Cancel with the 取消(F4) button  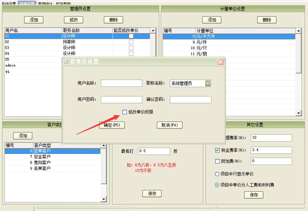point(170,125)
